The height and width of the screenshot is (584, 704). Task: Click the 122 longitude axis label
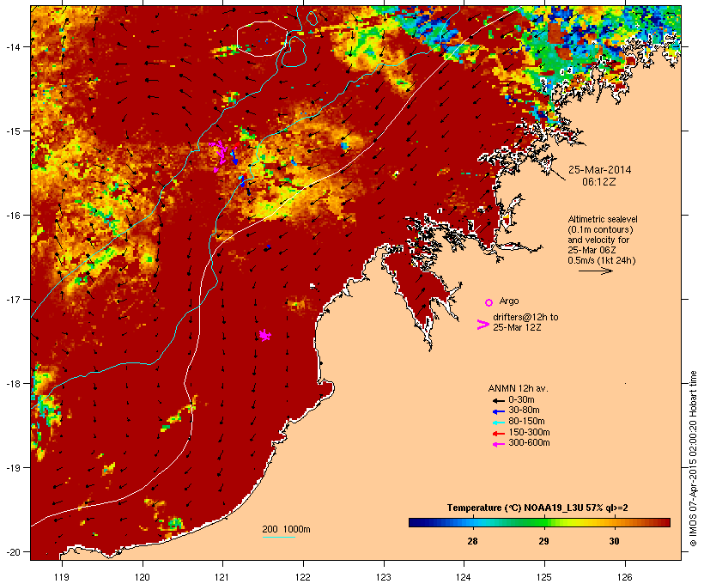[x=303, y=577]
